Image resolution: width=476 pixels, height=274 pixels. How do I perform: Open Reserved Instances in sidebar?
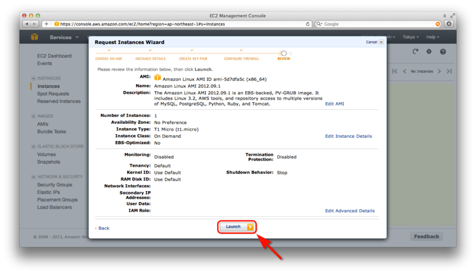click(x=59, y=101)
